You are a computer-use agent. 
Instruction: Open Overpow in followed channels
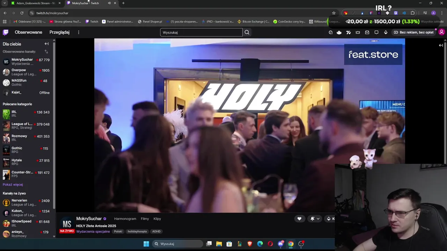[26, 72]
